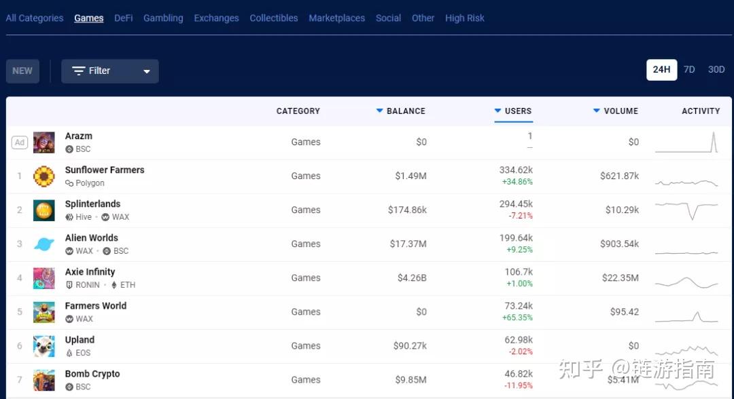Click the Category column header
Viewport: 734px width, 399px height.
click(298, 111)
